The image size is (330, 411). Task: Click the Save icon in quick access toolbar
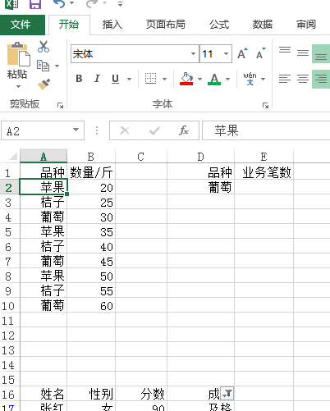35,4
